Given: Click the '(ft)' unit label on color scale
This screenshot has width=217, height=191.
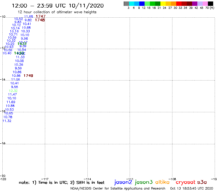Looking at the screenshot, I should point(212,8).
